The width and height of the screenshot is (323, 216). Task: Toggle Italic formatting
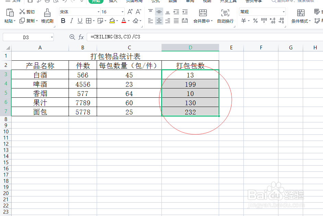[71, 21]
